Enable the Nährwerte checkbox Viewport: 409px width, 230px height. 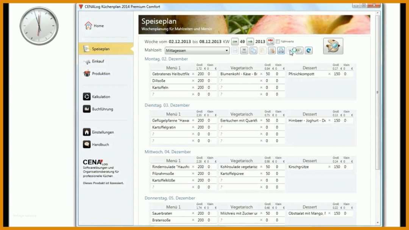[x=278, y=41]
